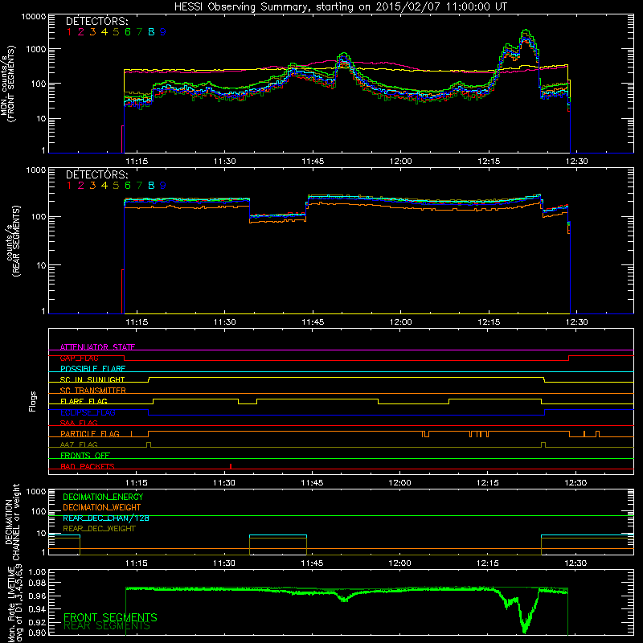The image size is (643, 643).
Task: Select detector 6 in the front segments legend
Action: click(x=128, y=32)
